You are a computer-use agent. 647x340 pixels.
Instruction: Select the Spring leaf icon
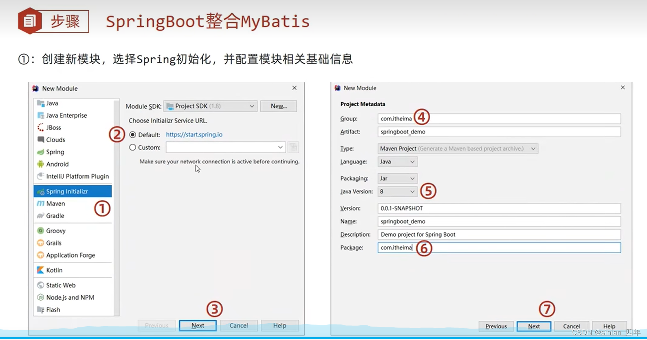(x=41, y=152)
